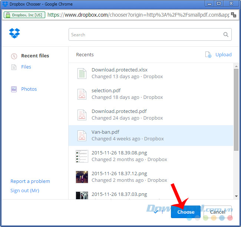Switch to Photos in the sidebar
The height and width of the screenshot is (227, 241).
point(29,89)
